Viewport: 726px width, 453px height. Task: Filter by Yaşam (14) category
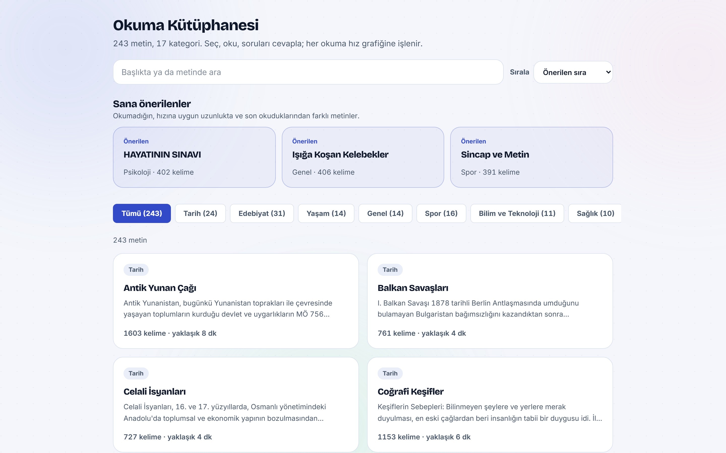pyautogui.click(x=326, y=213)
